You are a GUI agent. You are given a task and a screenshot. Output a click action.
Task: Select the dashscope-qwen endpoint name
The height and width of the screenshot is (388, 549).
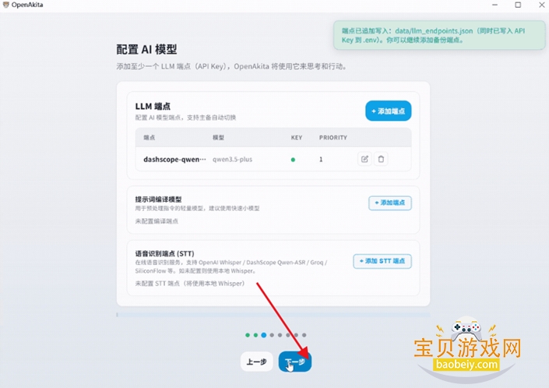[x=174, y=160]
